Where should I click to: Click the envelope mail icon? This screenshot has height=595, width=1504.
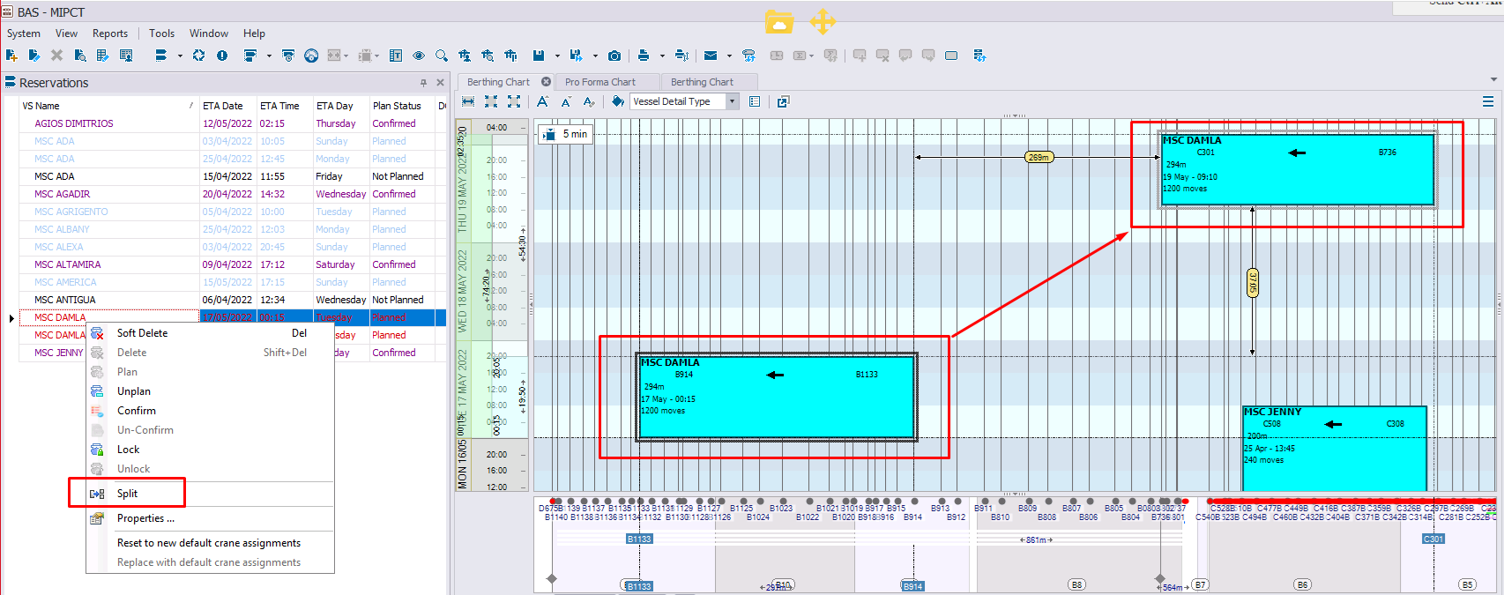pos(711,56)
